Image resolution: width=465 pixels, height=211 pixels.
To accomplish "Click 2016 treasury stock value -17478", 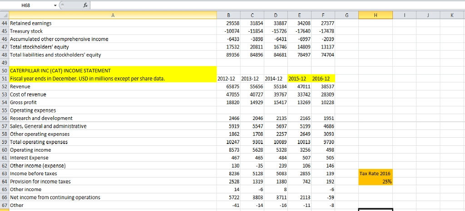I will [x=323, y=31].
